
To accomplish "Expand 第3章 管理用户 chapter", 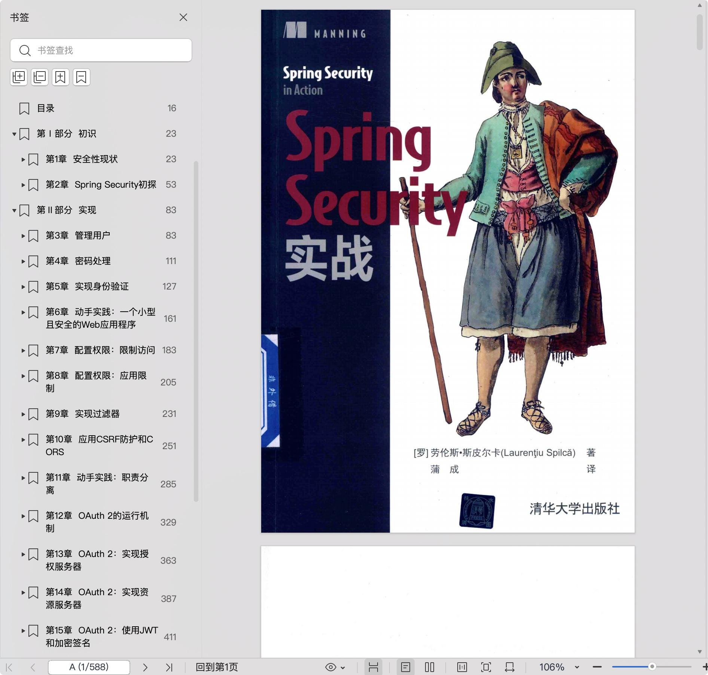I will point(23,236).
